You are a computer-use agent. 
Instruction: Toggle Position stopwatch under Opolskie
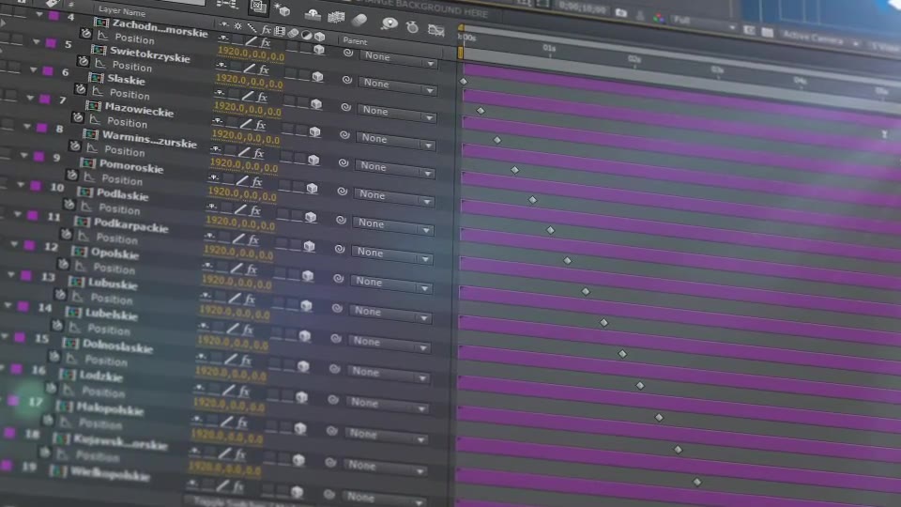click(63, 264)
